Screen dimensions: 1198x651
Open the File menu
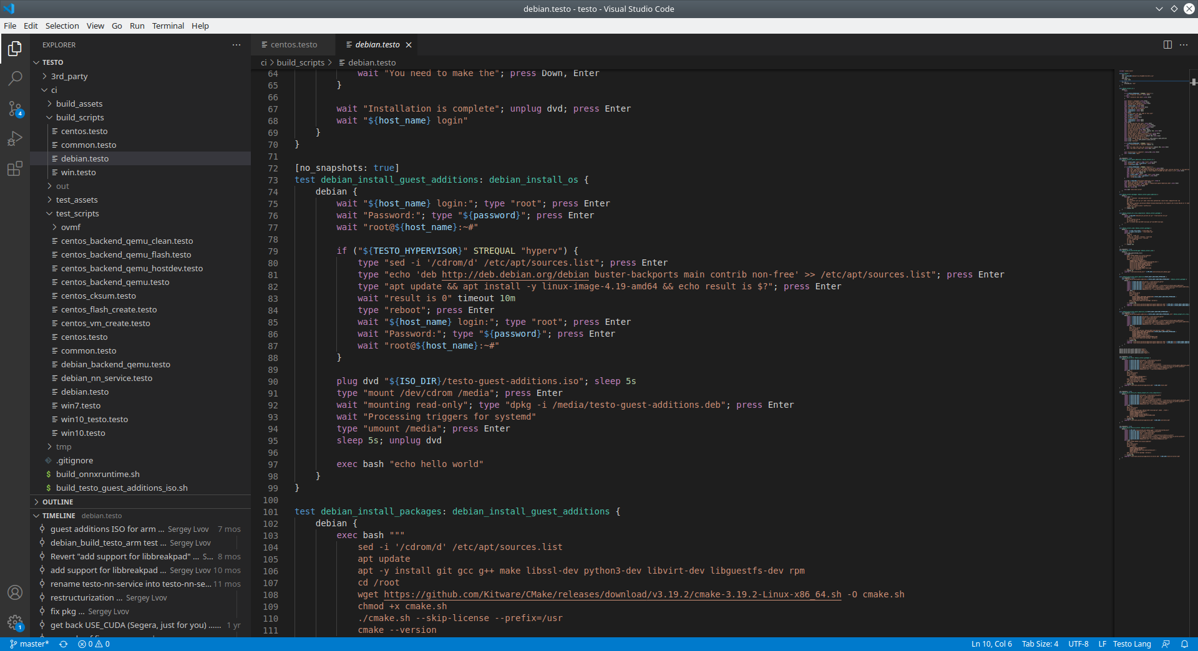pos(10,26)
